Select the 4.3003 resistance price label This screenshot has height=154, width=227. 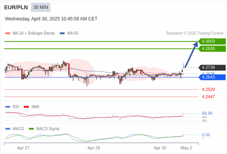(212, 42)
